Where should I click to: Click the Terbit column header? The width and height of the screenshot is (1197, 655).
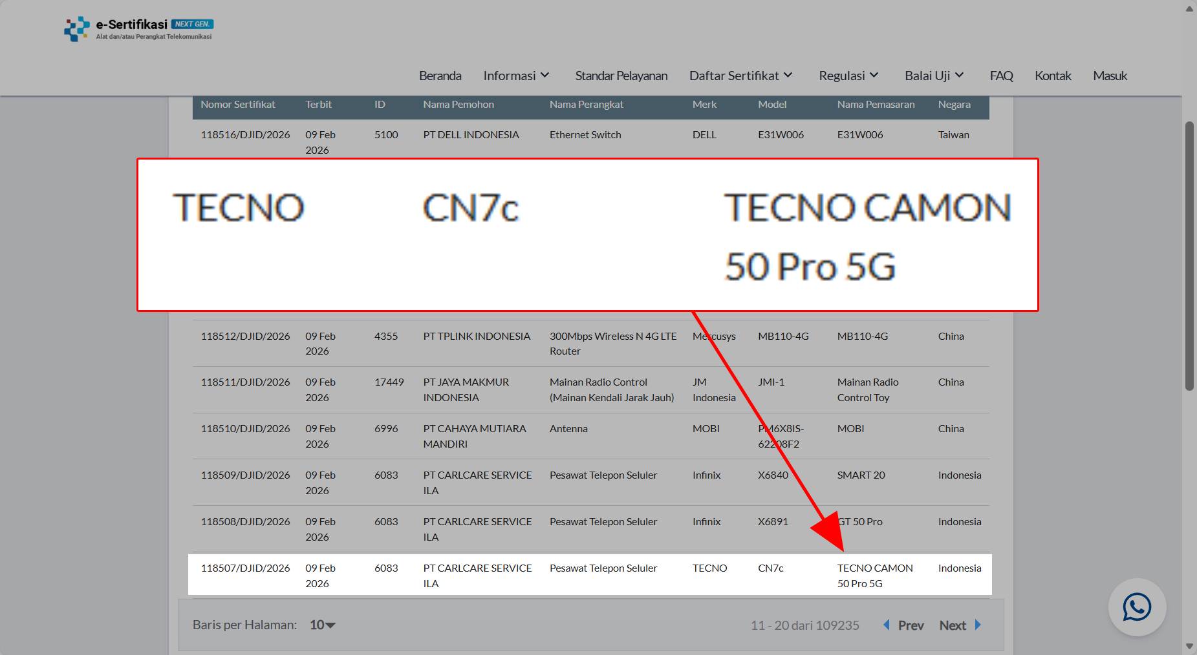pyautogui.click(x=318, y=104)
